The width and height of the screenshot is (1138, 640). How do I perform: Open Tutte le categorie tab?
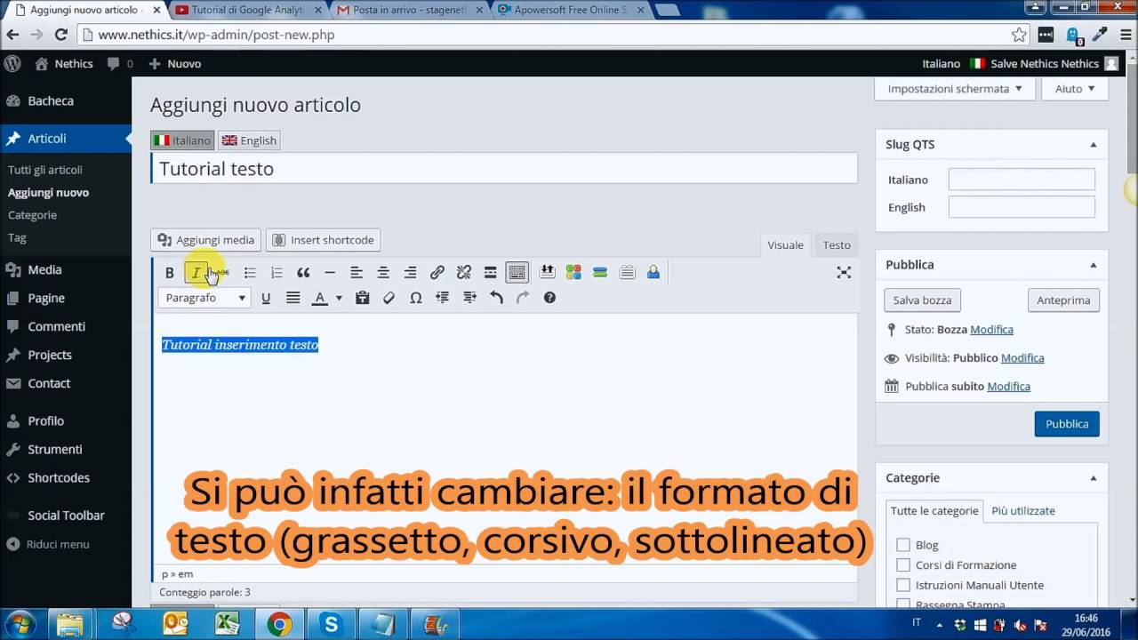[x=934, y=511]
